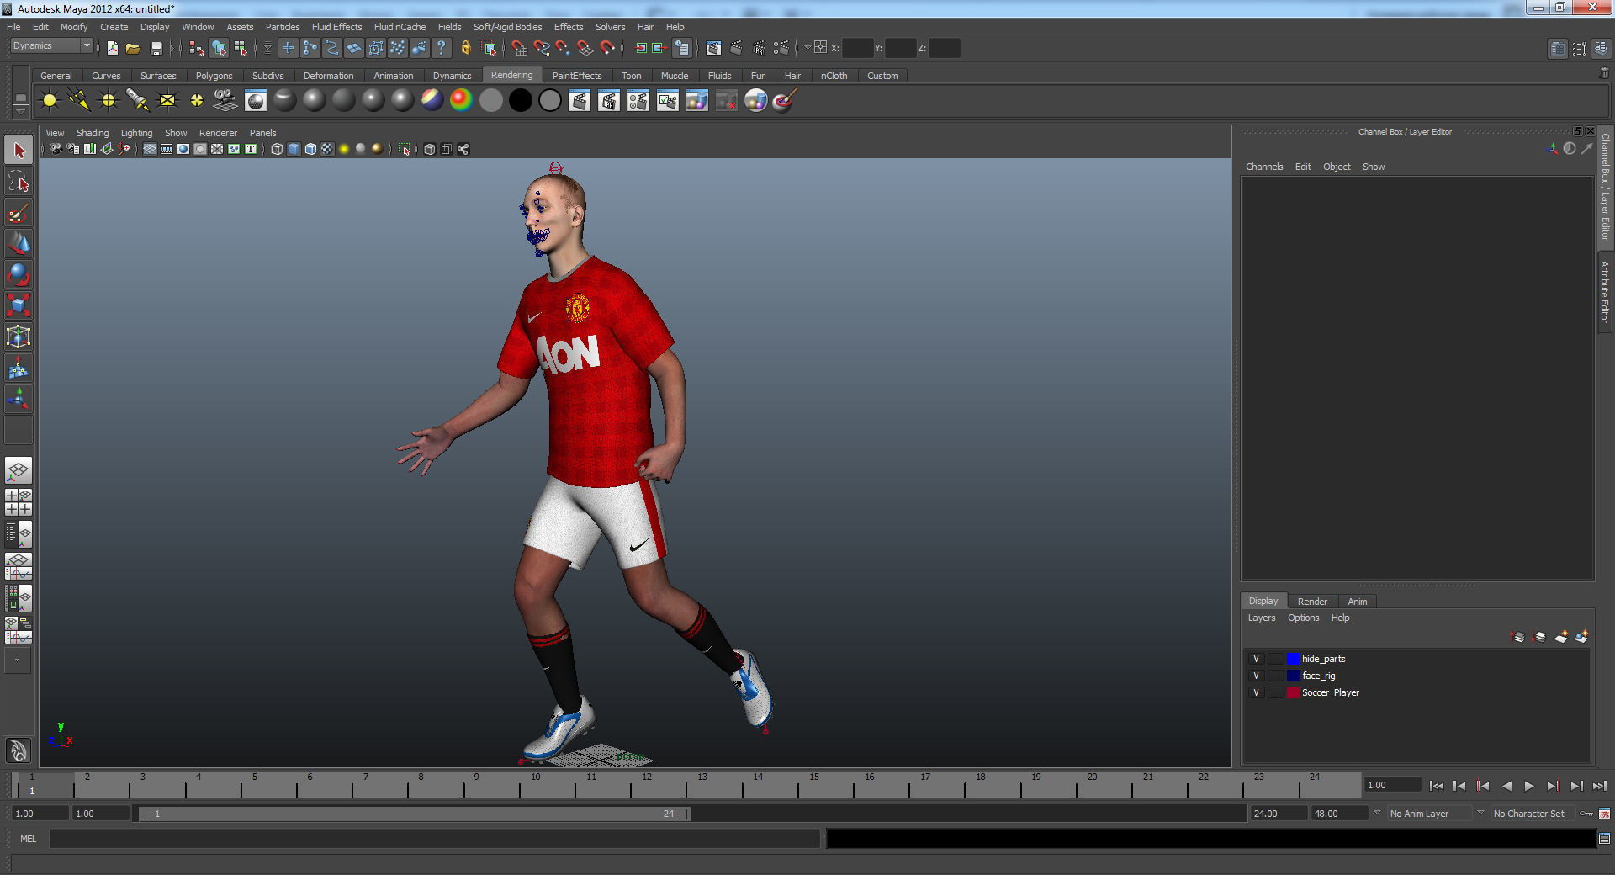Expand the toolbox layout arrow at bottom
Image resolution: width=1615 pixels, height=875 pixels.
pos(17,660)
